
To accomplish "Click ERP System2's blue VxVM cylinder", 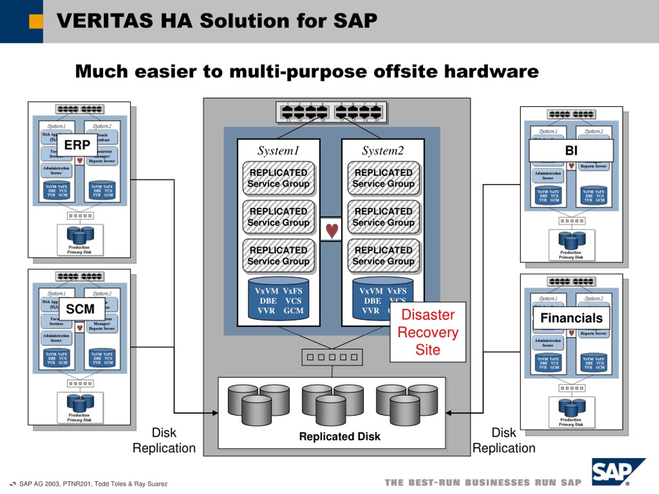I will pyautogui.click(x=102, y=190).
